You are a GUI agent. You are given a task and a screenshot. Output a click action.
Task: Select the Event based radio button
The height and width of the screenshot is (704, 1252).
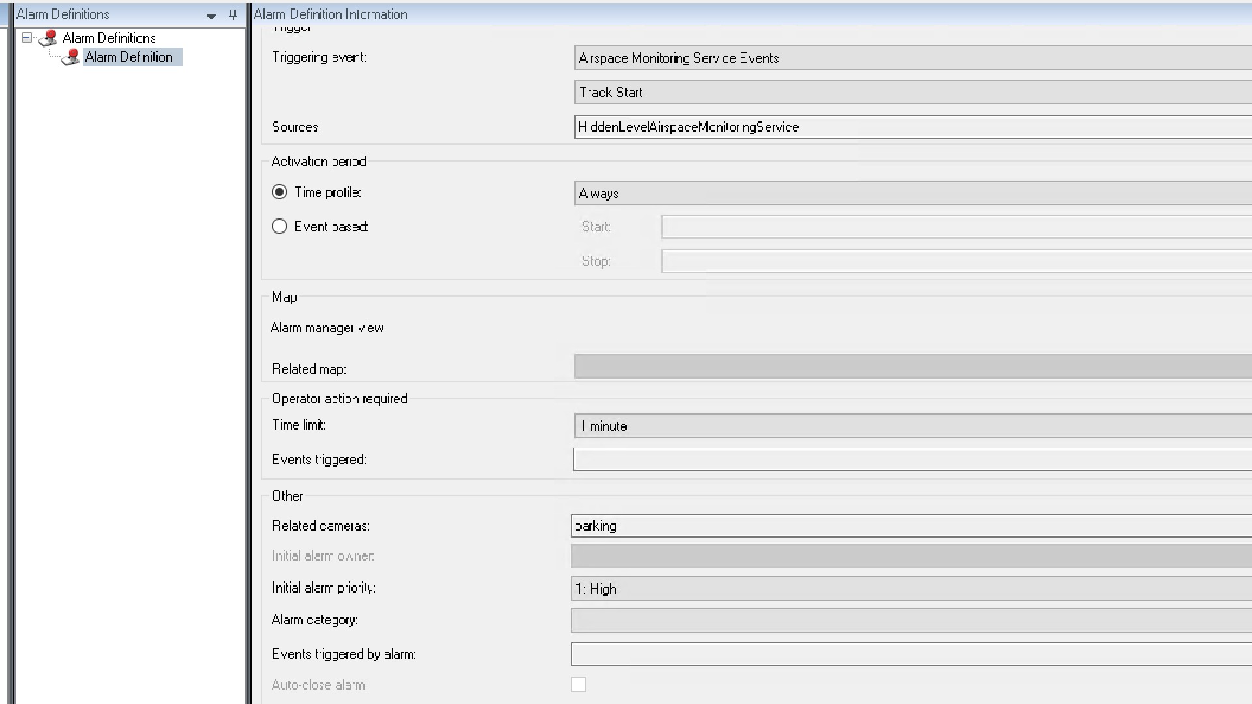(280, 227)
